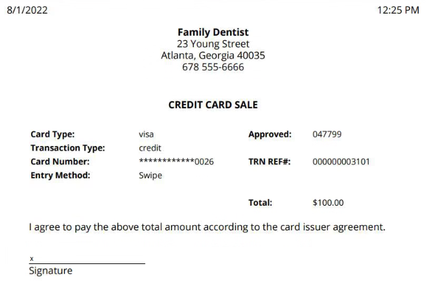Click the phone number 678 555-6666
Screen dimensions: 427x290
[213, 67]
